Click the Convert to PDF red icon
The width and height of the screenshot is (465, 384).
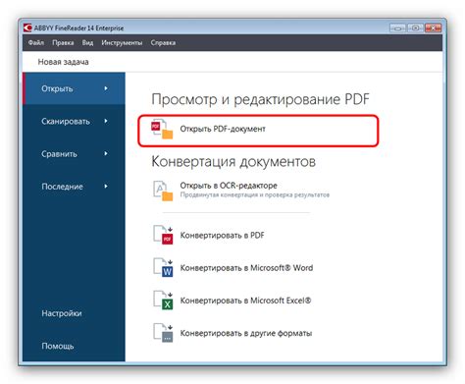(163, 235)
